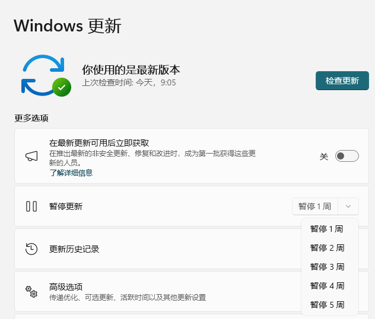Click the Windows 更新 page title

68,25
